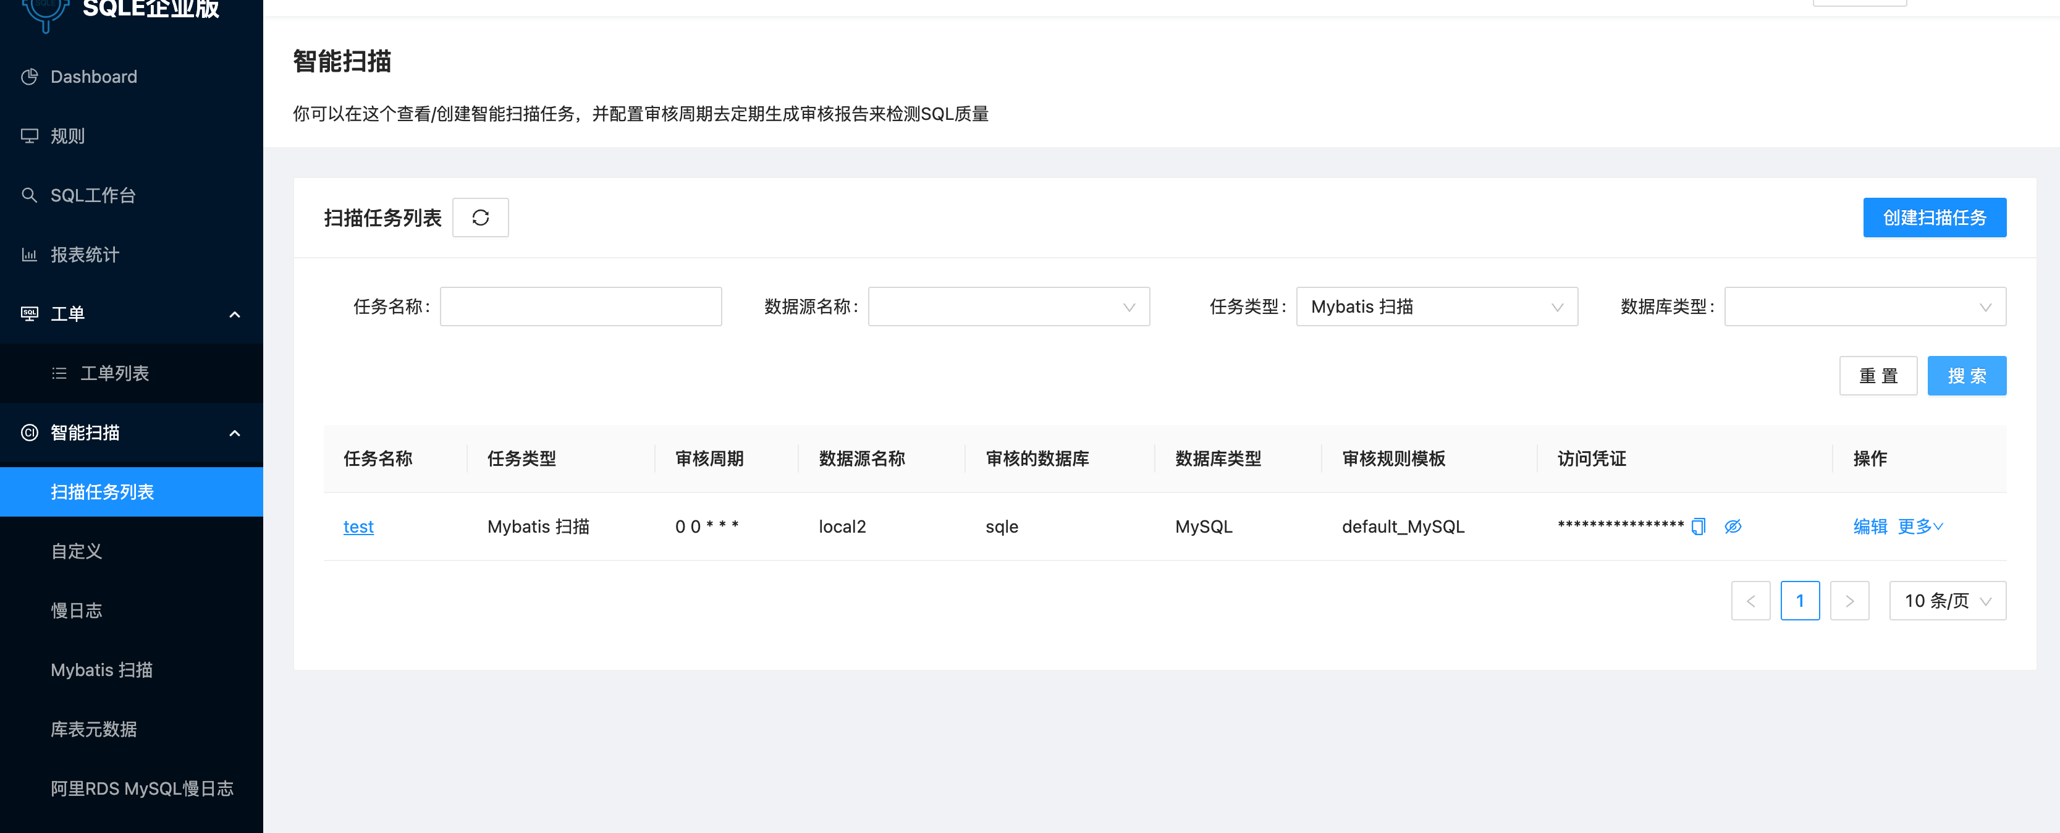Open the 数据库类型 dropdown
This screenshot has width=2060, height=833.
[x=1865, y=306]
